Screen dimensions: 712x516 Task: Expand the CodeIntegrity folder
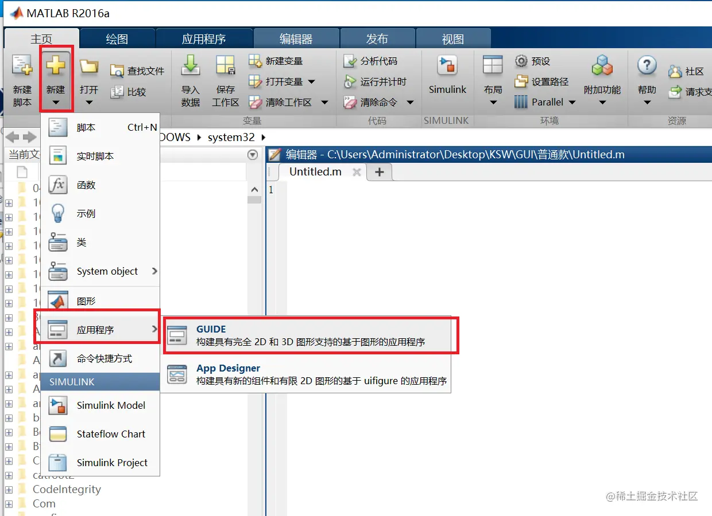click(x=9, y=490)
